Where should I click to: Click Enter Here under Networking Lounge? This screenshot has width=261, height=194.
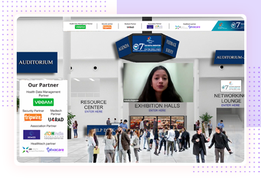[x=230, y=105]
